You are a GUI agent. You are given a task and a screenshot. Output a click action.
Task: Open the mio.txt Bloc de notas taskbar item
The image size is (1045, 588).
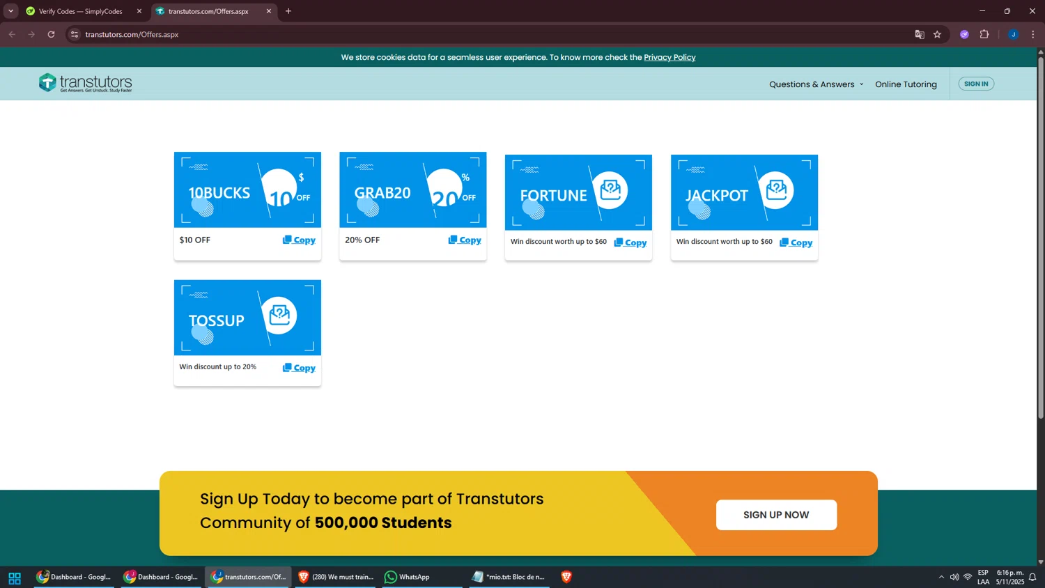(x=509, y=577)
